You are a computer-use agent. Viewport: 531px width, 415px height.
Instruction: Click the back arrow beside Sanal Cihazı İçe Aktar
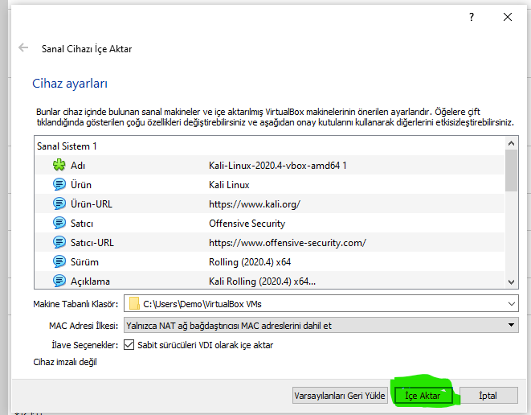23,47
